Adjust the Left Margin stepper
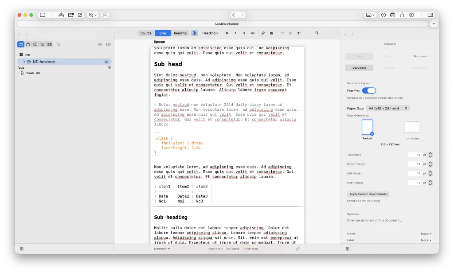 (x=430, y=173)
